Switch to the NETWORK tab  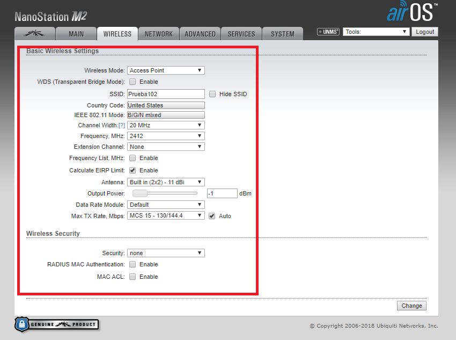click(159, 34)
